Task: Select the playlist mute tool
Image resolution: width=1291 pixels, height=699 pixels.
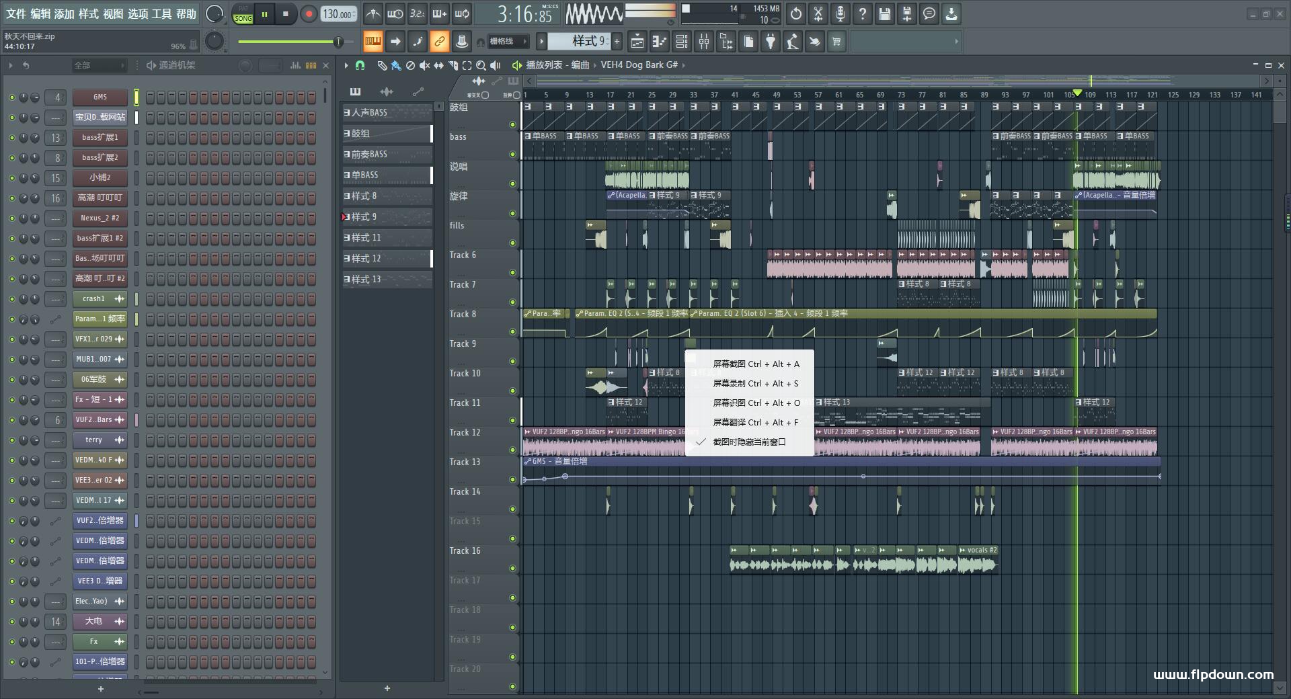Action: click(x=424, y=65)
